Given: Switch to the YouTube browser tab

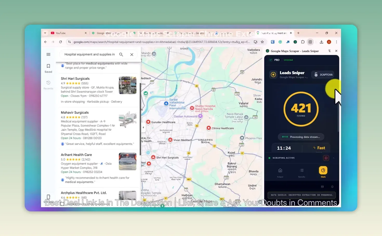Looking at the screenshot, I should coord(68,33).
